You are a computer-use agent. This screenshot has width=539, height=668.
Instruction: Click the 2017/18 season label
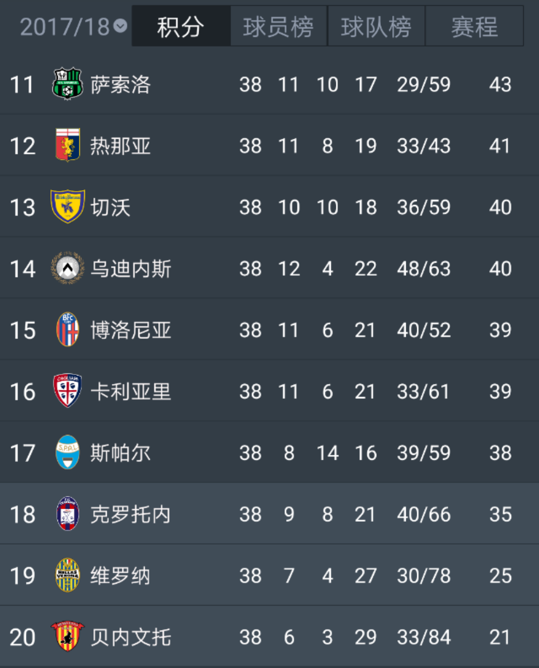click(x=64, y=26)
